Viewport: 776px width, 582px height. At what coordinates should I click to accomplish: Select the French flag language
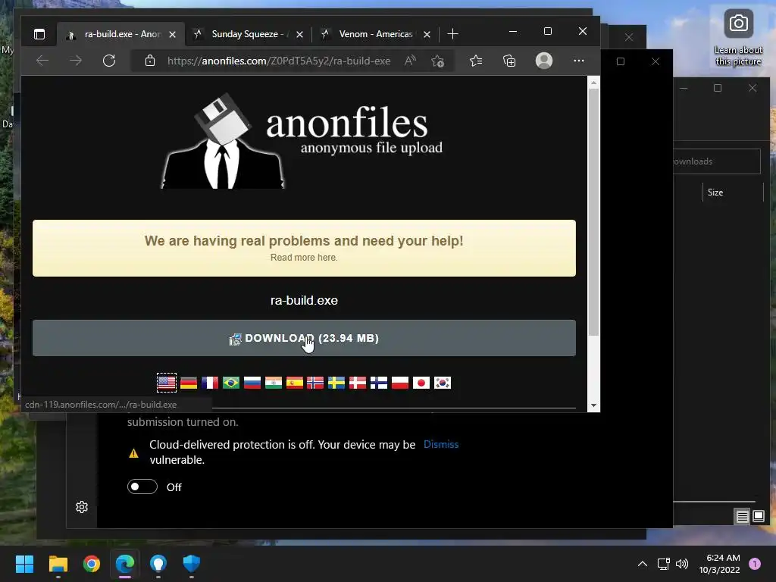210,383
